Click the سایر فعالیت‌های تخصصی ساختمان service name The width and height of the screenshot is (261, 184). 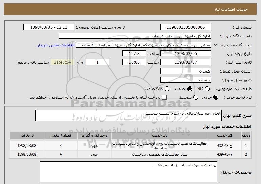pyautogui.click(x=159, y=155)
